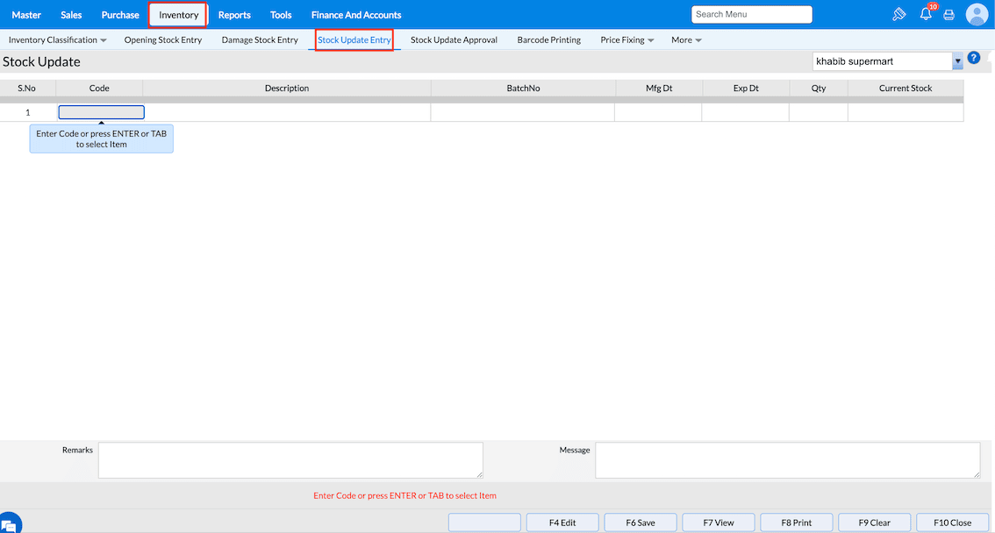Click the F4 Edit button

(562, 522)
